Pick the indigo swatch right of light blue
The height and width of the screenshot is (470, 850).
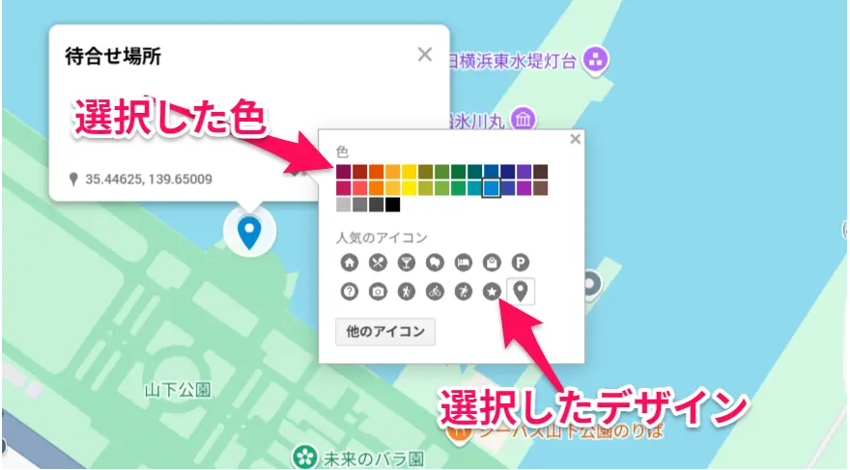click(x=508, y=188)
